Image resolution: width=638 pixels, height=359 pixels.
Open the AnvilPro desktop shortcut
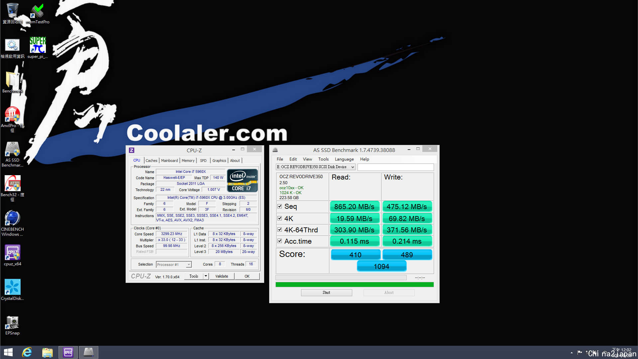[13, 119]
